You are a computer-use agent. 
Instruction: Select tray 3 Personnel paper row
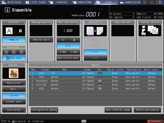pyautogui.click(x=95, y=81)
